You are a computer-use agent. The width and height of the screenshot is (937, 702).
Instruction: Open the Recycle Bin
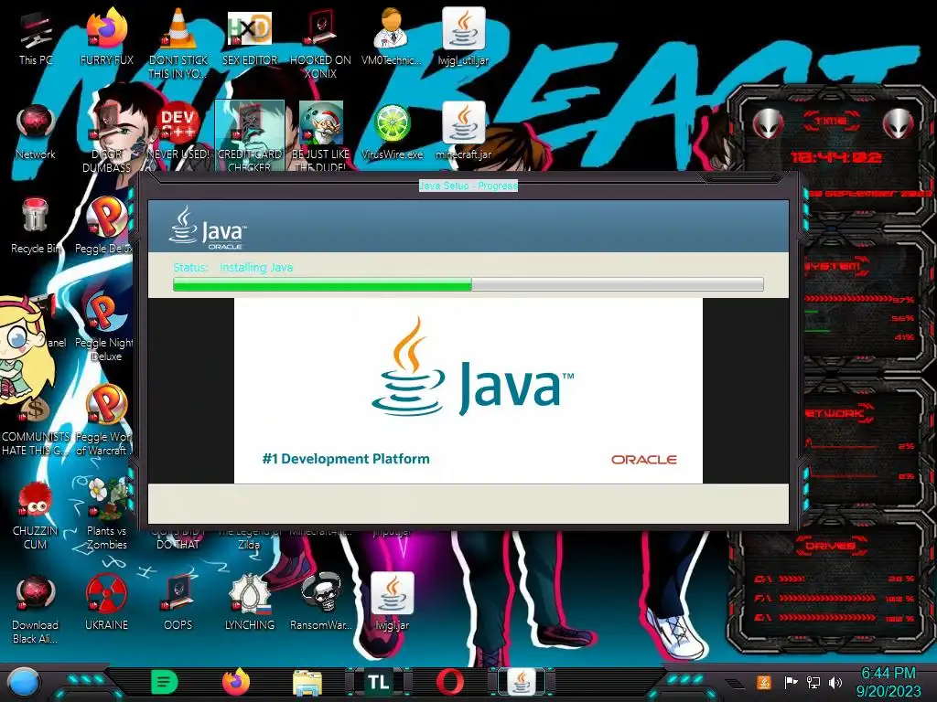(36, 227)
